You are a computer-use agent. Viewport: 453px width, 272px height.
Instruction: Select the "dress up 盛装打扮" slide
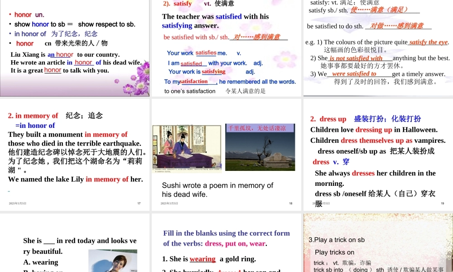point(378,154)
